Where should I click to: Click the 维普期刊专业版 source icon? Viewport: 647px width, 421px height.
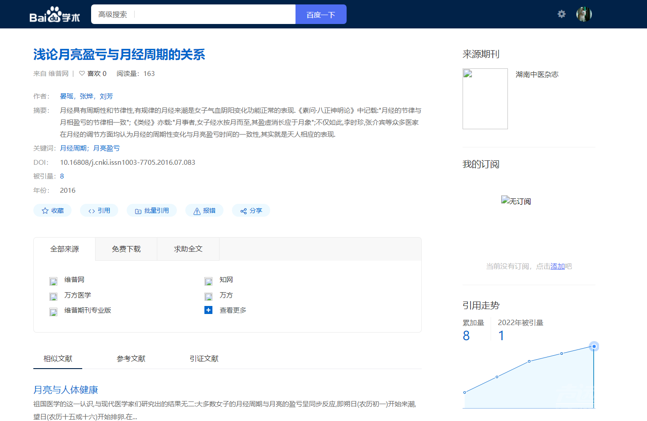click(53, 312)
